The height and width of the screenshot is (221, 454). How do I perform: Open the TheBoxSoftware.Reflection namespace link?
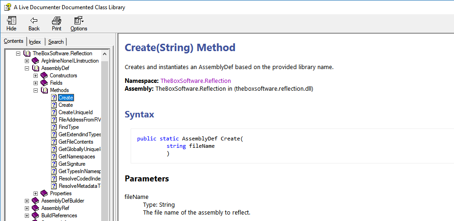click(195, 81)
